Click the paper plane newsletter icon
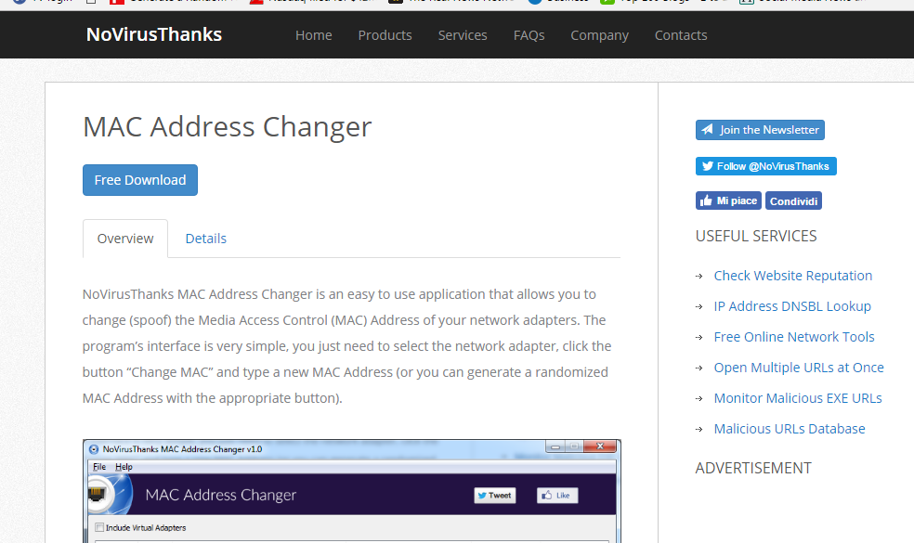 pos(707,129)
